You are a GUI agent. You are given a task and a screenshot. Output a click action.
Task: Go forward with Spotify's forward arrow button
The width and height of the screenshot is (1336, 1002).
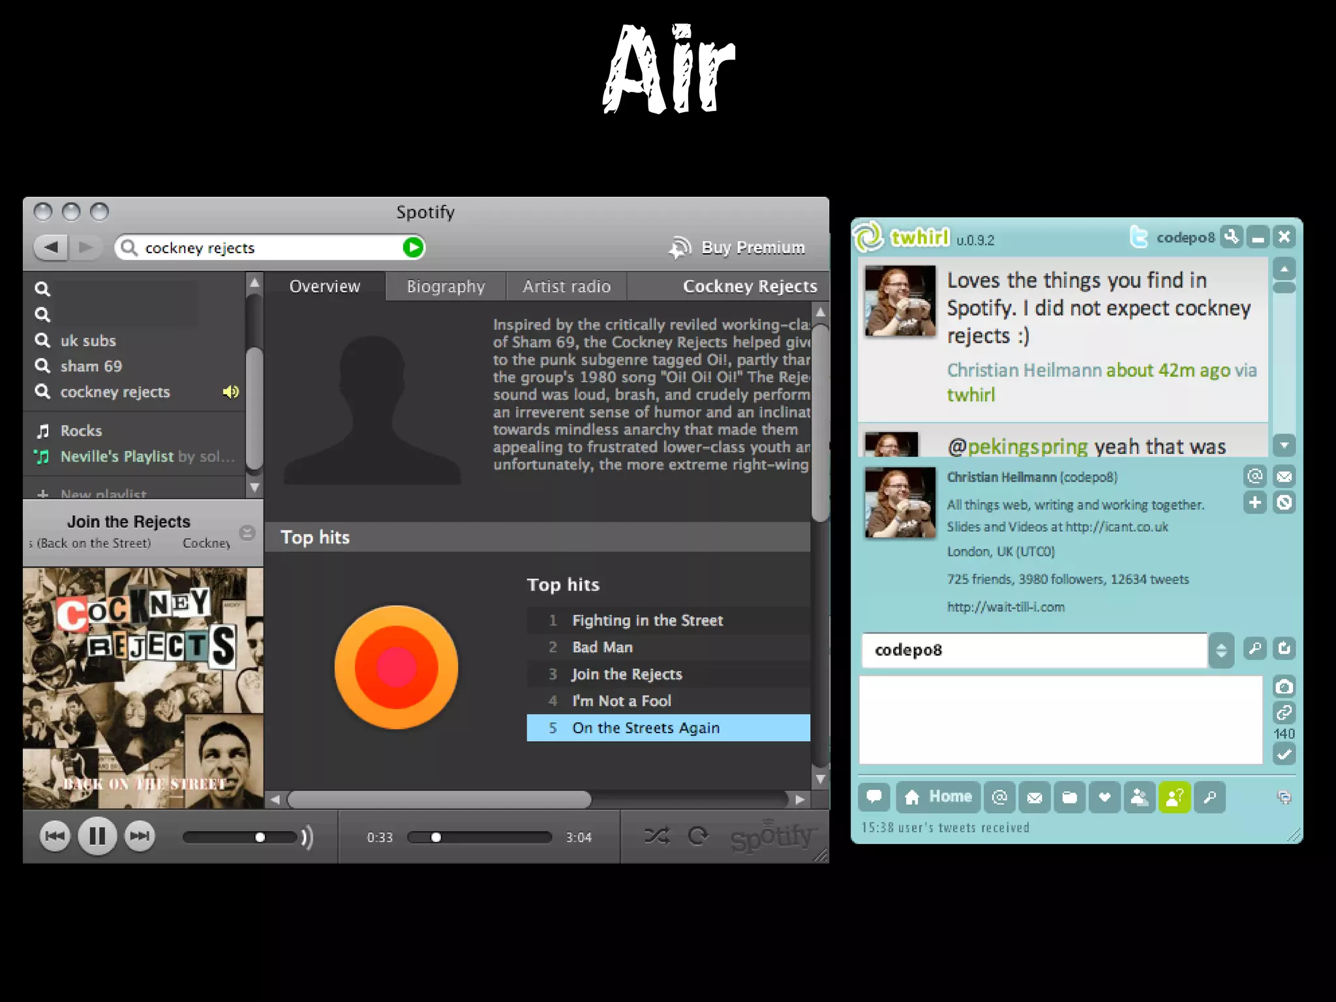85,247
